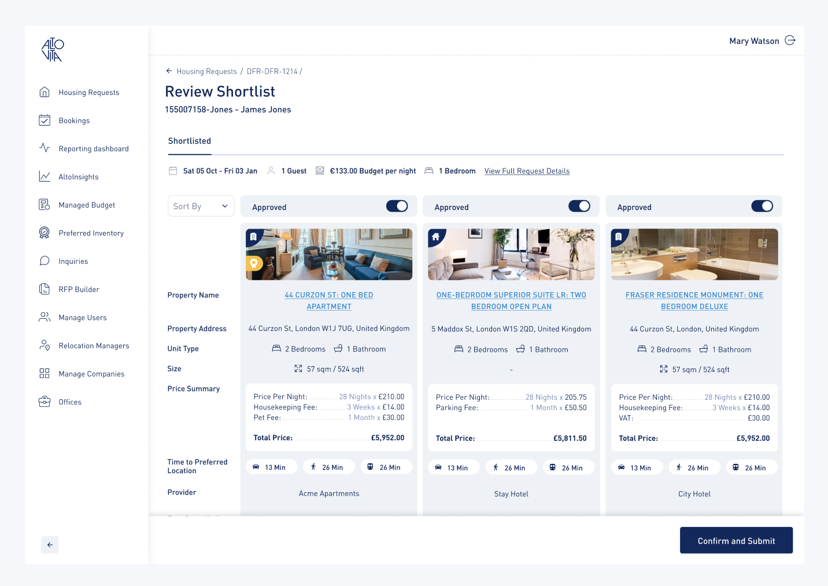This screenshot has height=586, width=828.
Task: Open the Reporting dashboard icon
Action: tap(45, 148)
